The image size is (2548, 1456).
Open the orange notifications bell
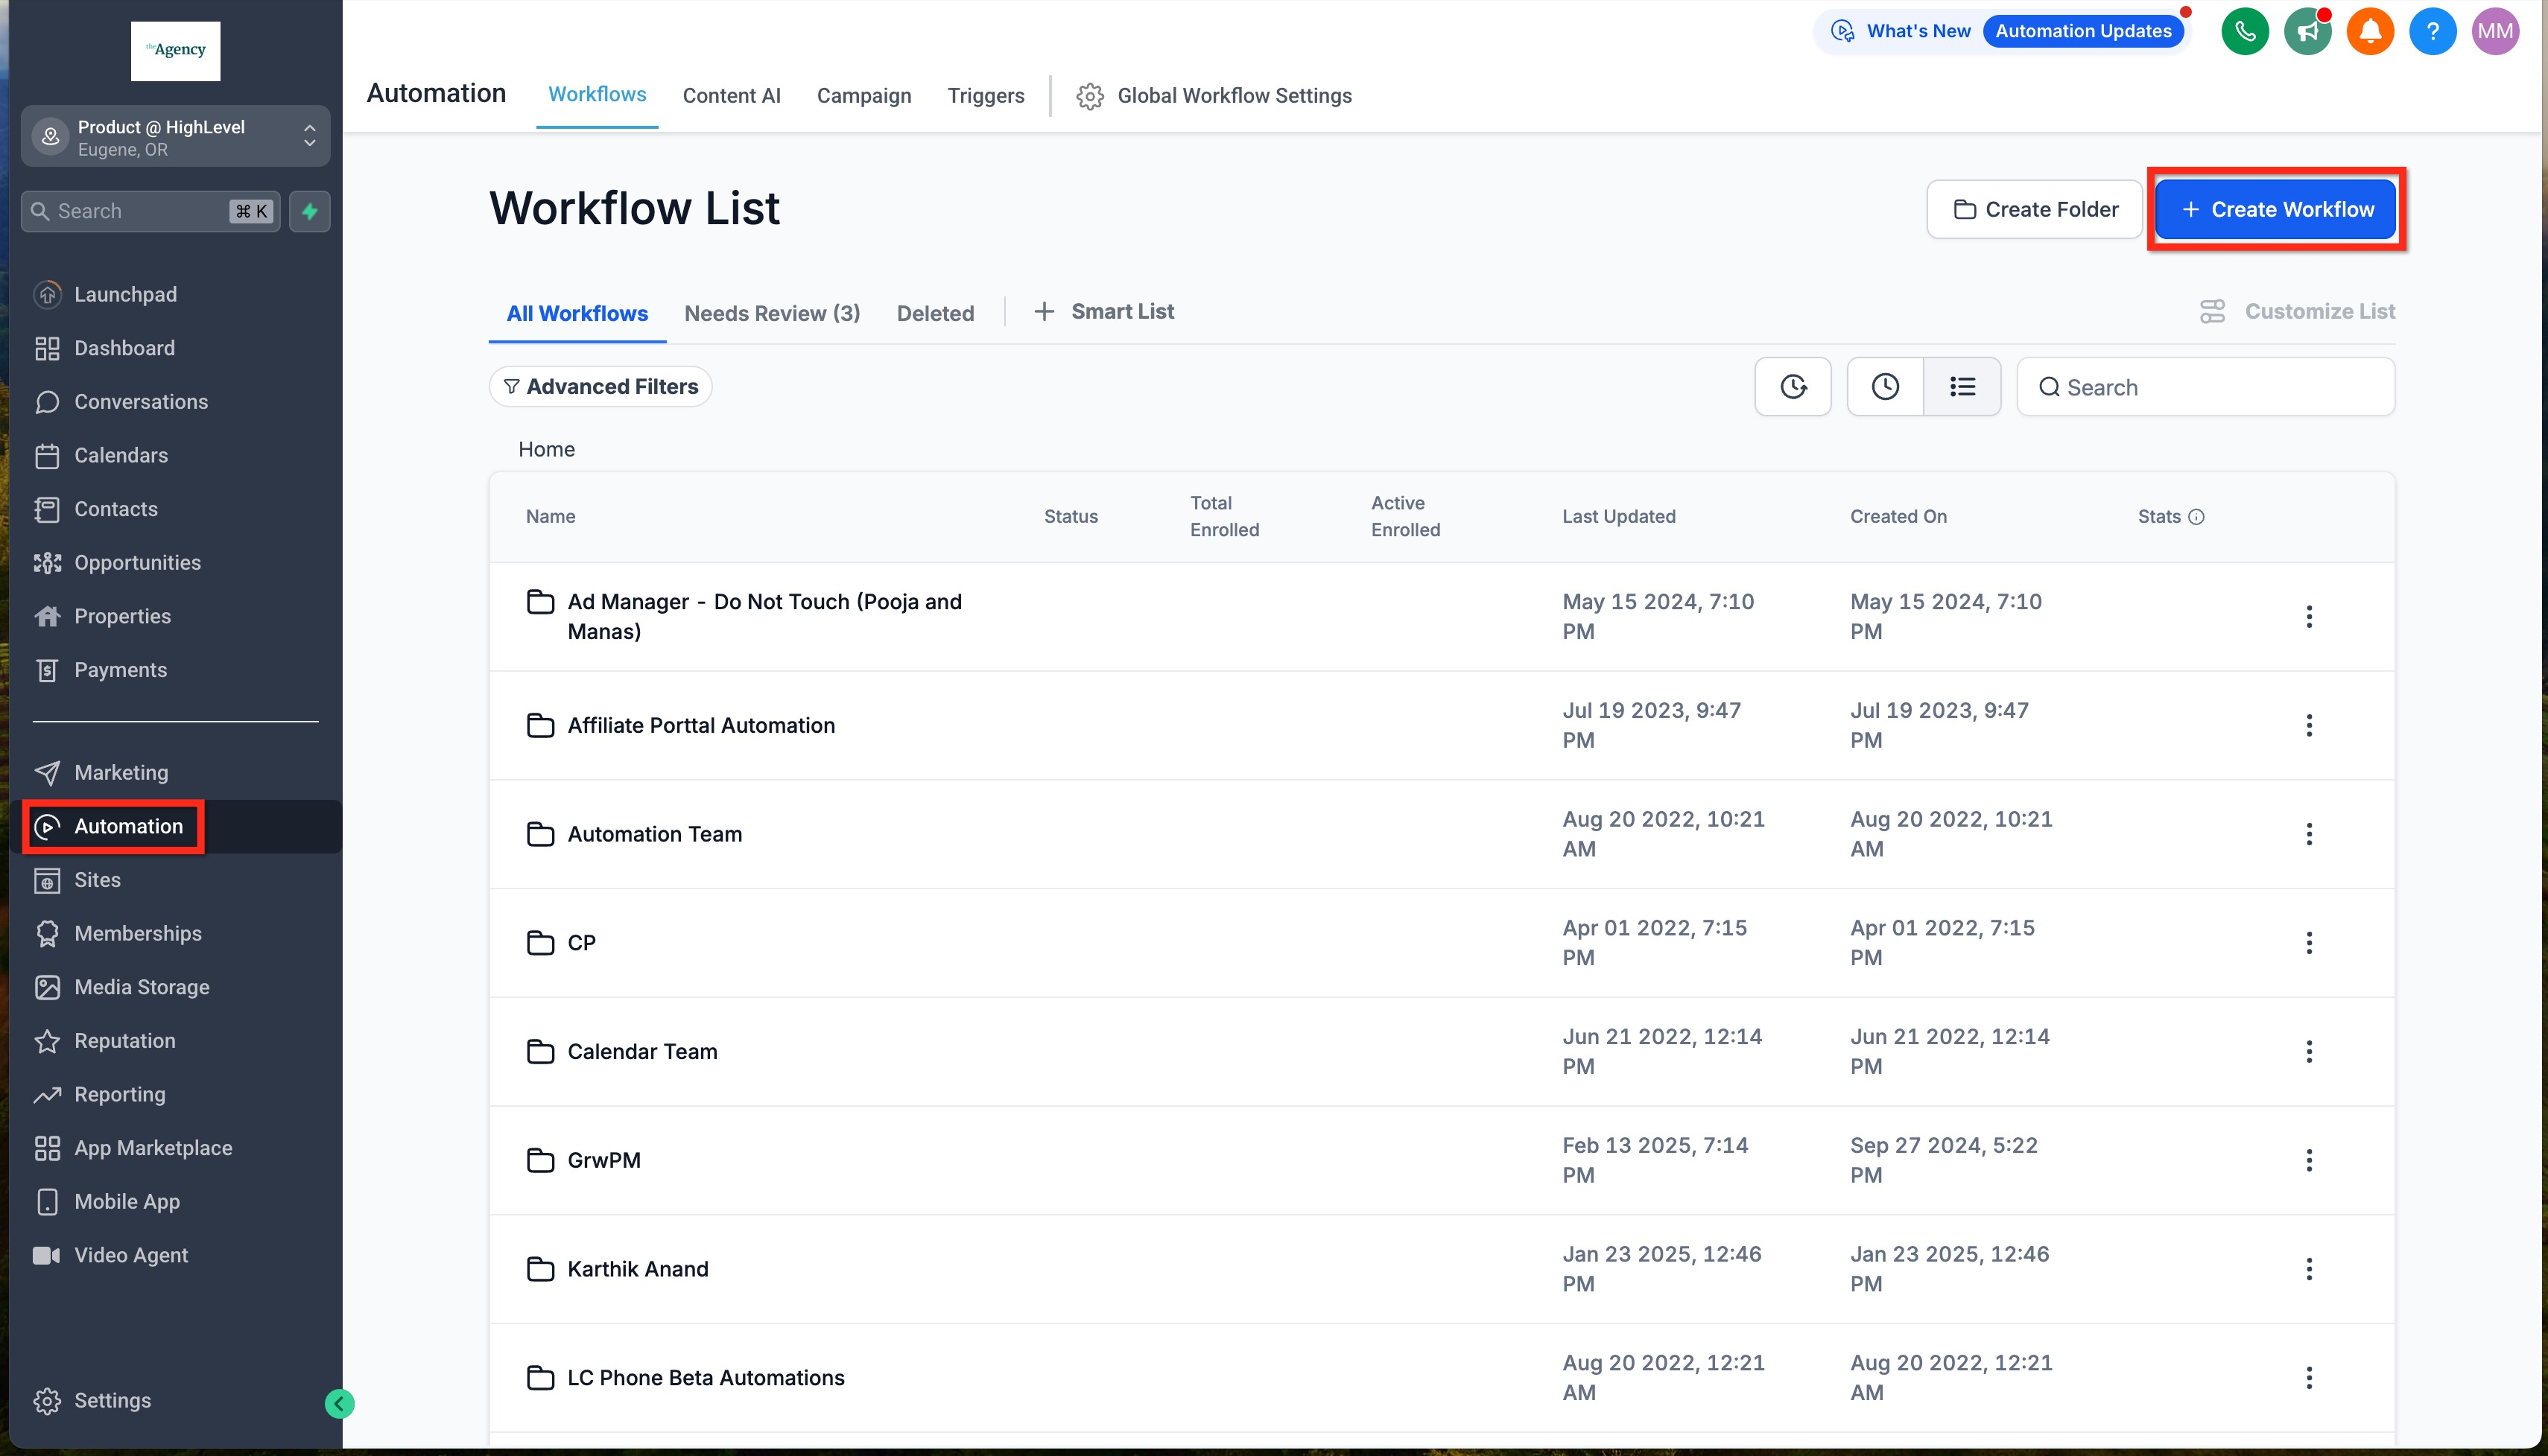click(x=2369, y=32)
